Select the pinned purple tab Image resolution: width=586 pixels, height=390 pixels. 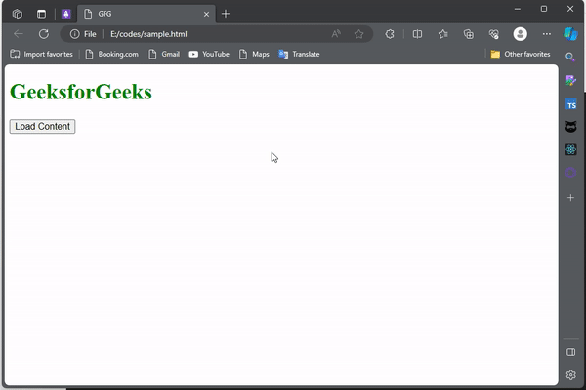click(x=66, y=14)
